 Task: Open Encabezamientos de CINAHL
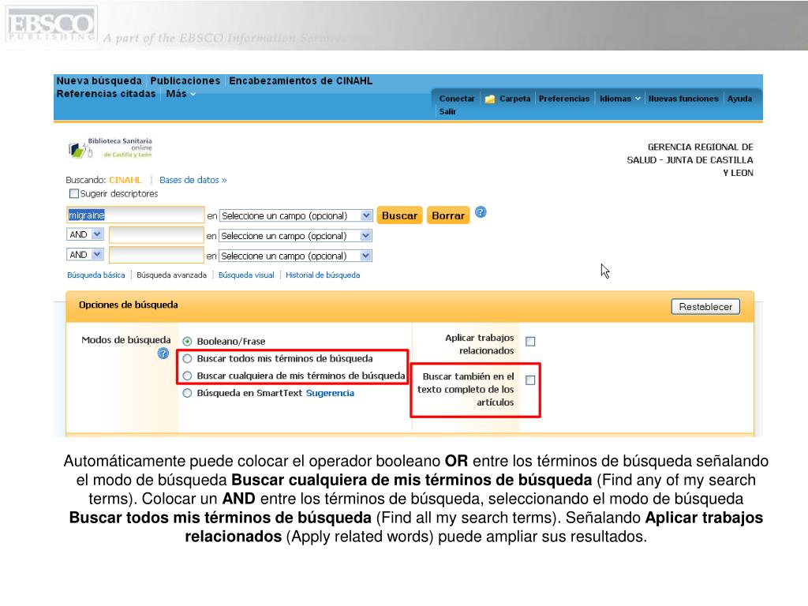click(301, 81)
